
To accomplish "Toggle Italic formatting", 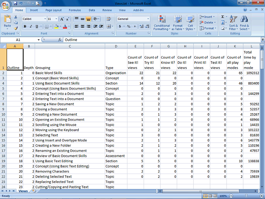I will pyautogui.click(x=31, y=26).
